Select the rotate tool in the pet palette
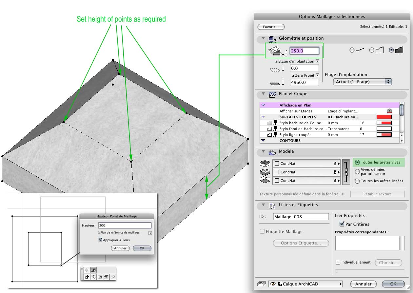The width and height of the screenshot is (413, 293). click(93, 277)
